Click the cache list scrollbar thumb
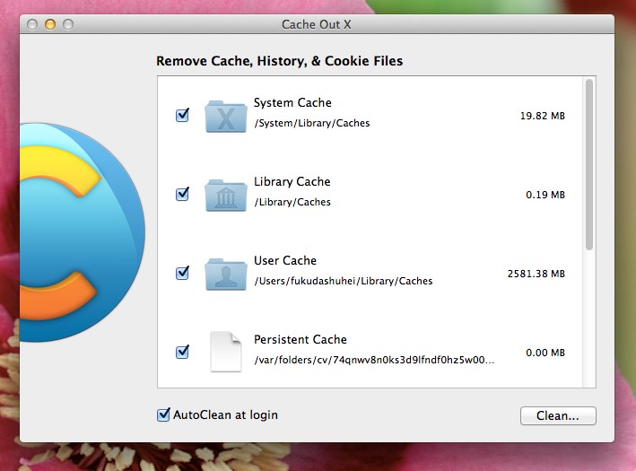The image size is (636, 471). click(589, 165)
